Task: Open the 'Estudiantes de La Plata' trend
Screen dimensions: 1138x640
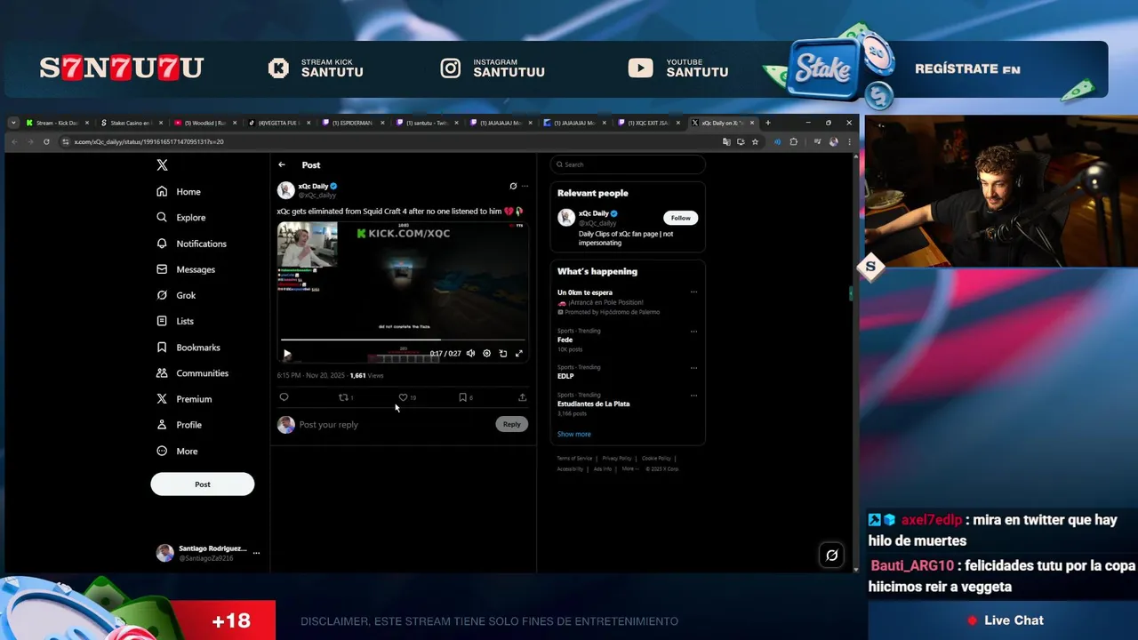Action: tap(593, 404)
